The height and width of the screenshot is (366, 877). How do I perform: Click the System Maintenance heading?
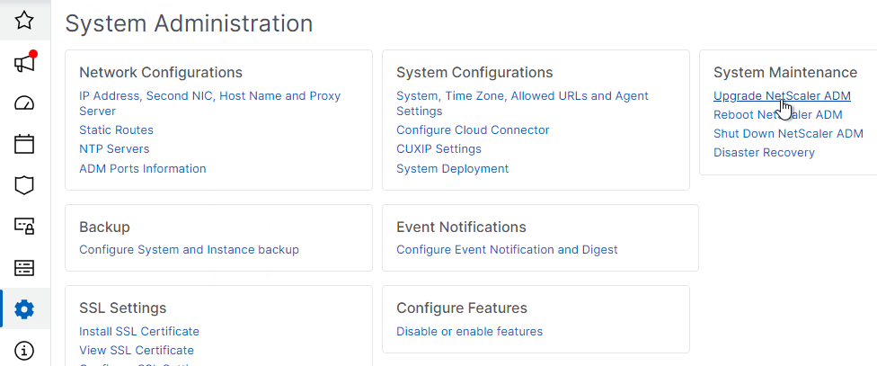(x=785, y=72)
